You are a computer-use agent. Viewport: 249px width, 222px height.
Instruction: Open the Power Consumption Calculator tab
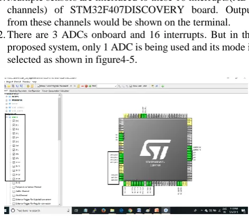point(56,91)
